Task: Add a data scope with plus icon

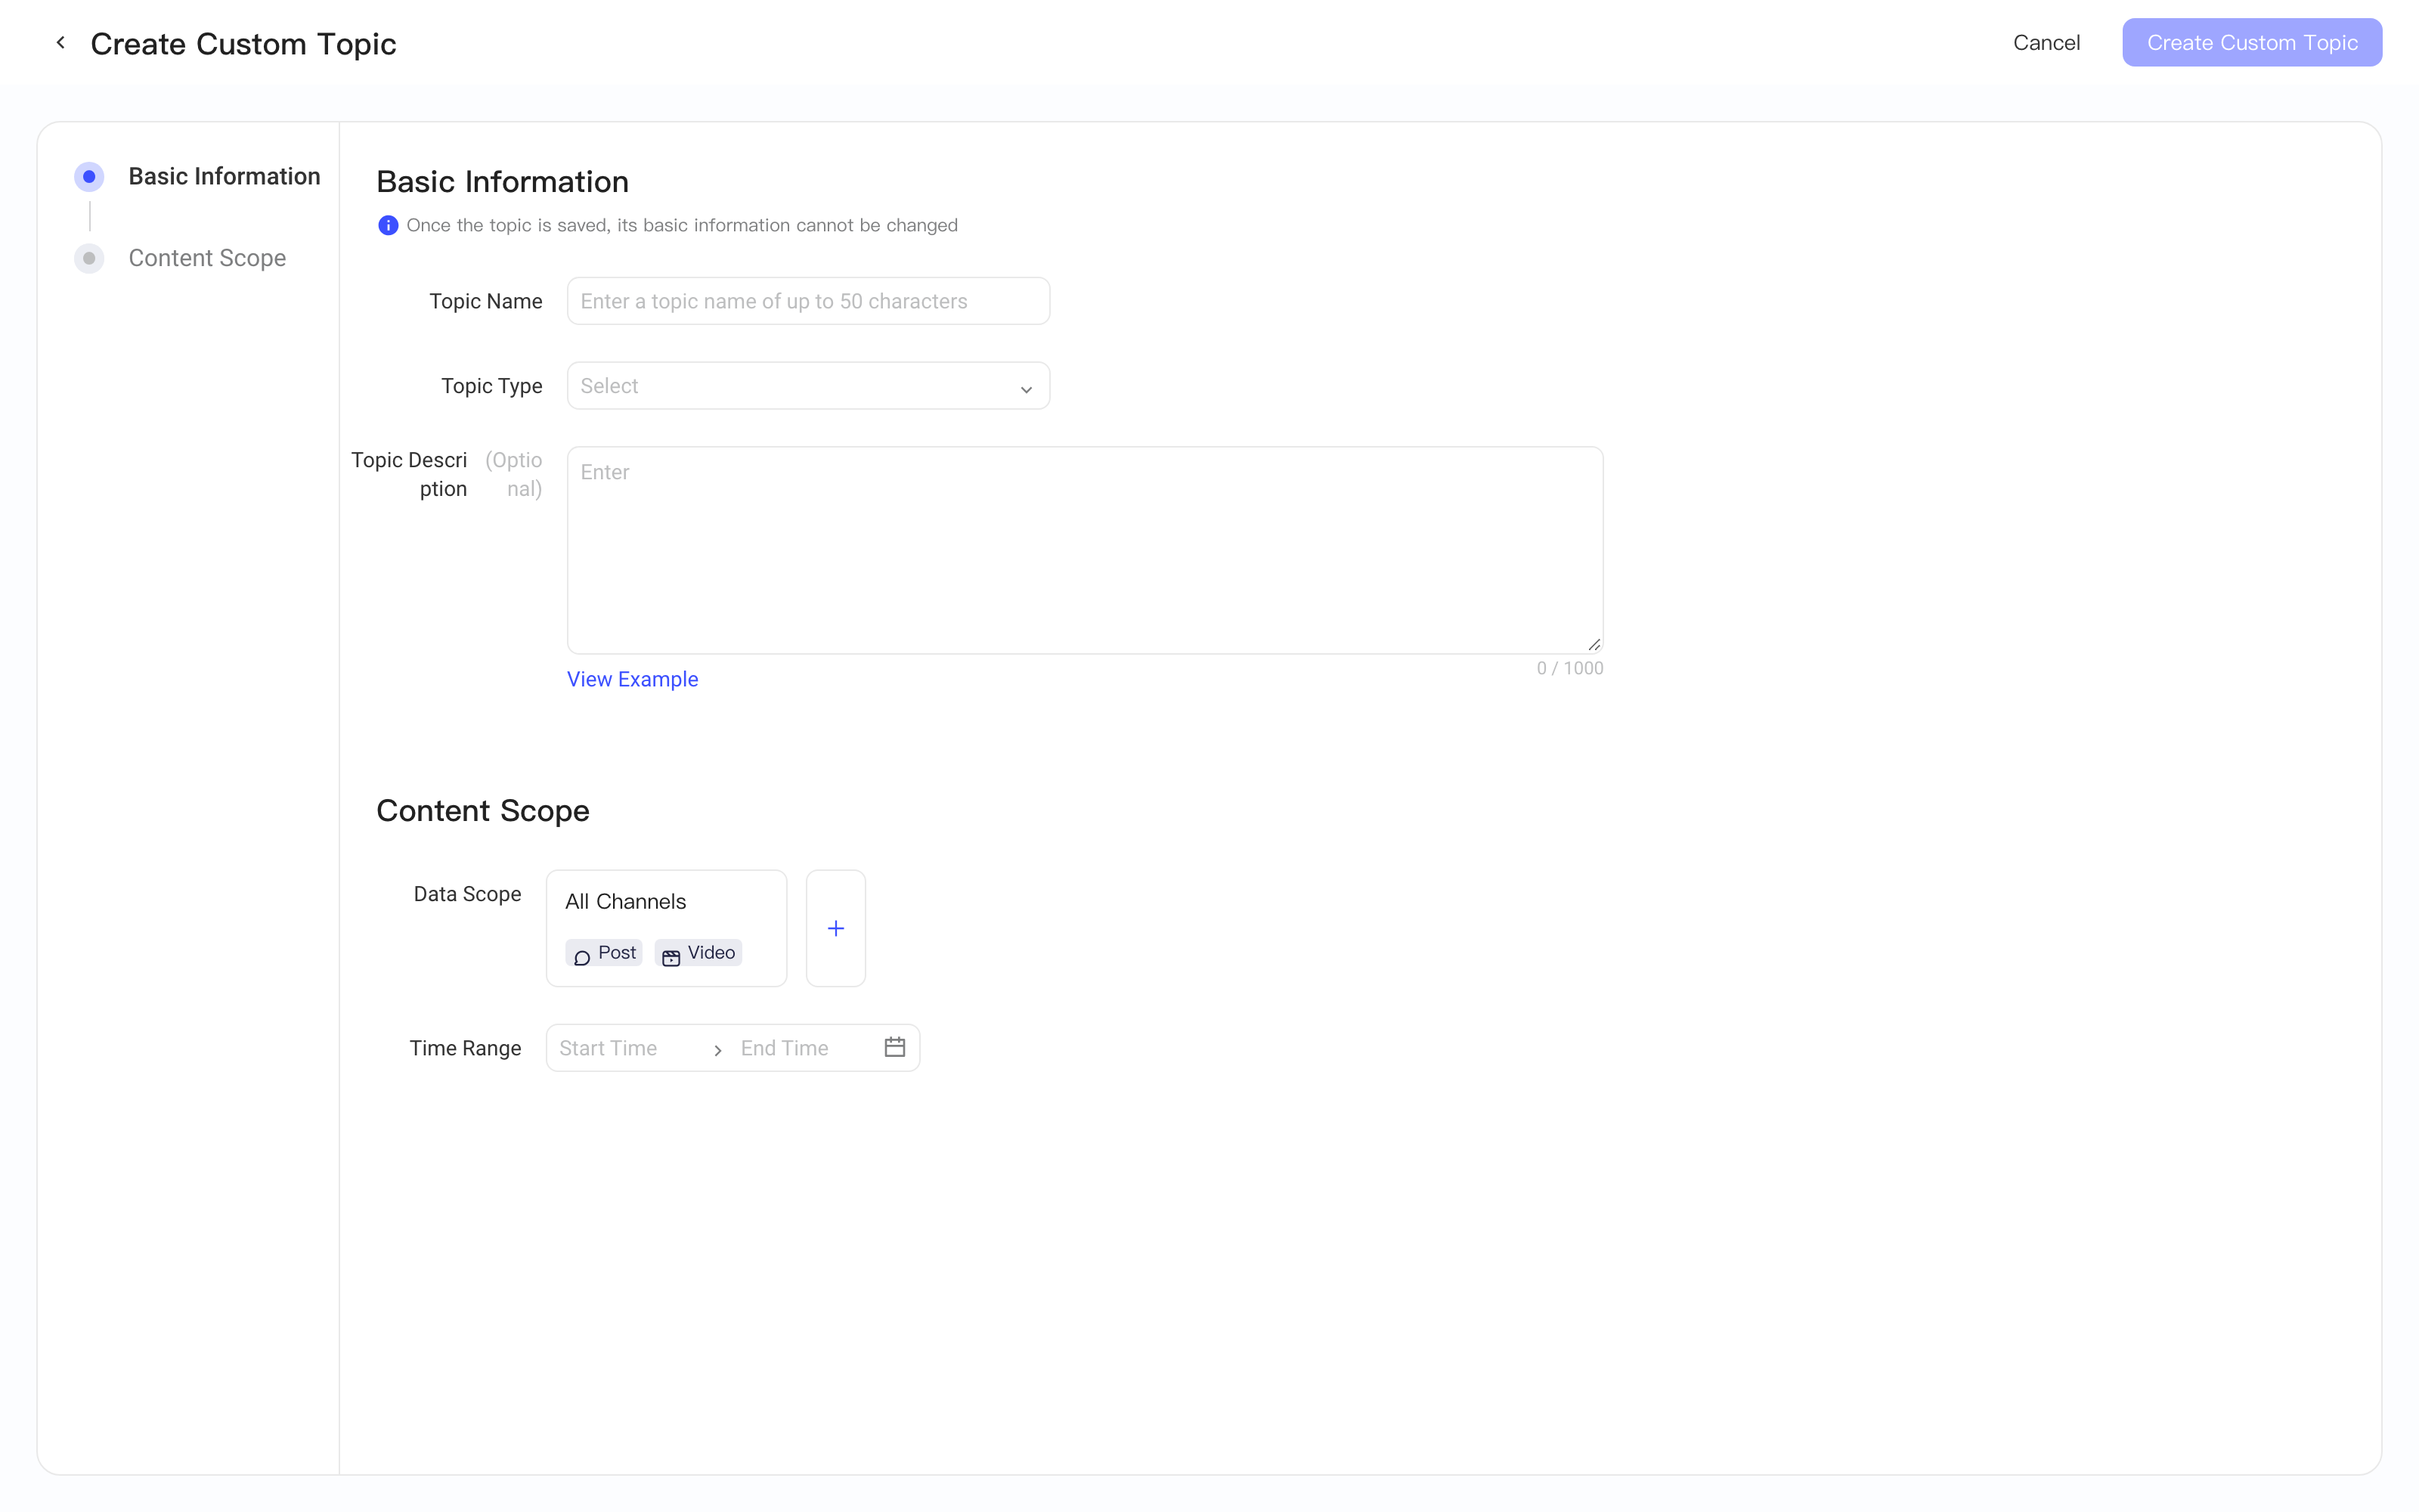Action: coord(835,928)
